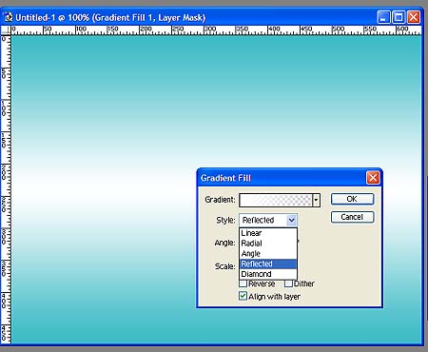Click the OK button in Gradient Fill
The height and width of the screenshot is (352, 428).
[x=352, y=199]
